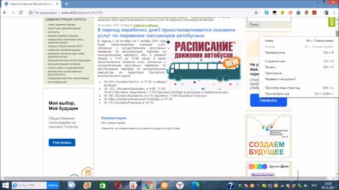339x190 pixels.
Task: Select 'Перезагрузить' in the context menu
Action: pos(299,53)
